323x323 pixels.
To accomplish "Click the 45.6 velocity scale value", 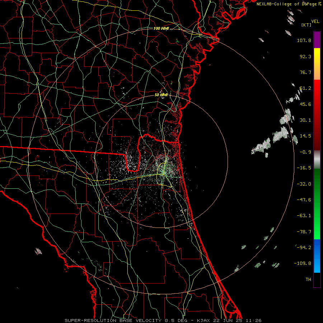I will pos(305,104).
